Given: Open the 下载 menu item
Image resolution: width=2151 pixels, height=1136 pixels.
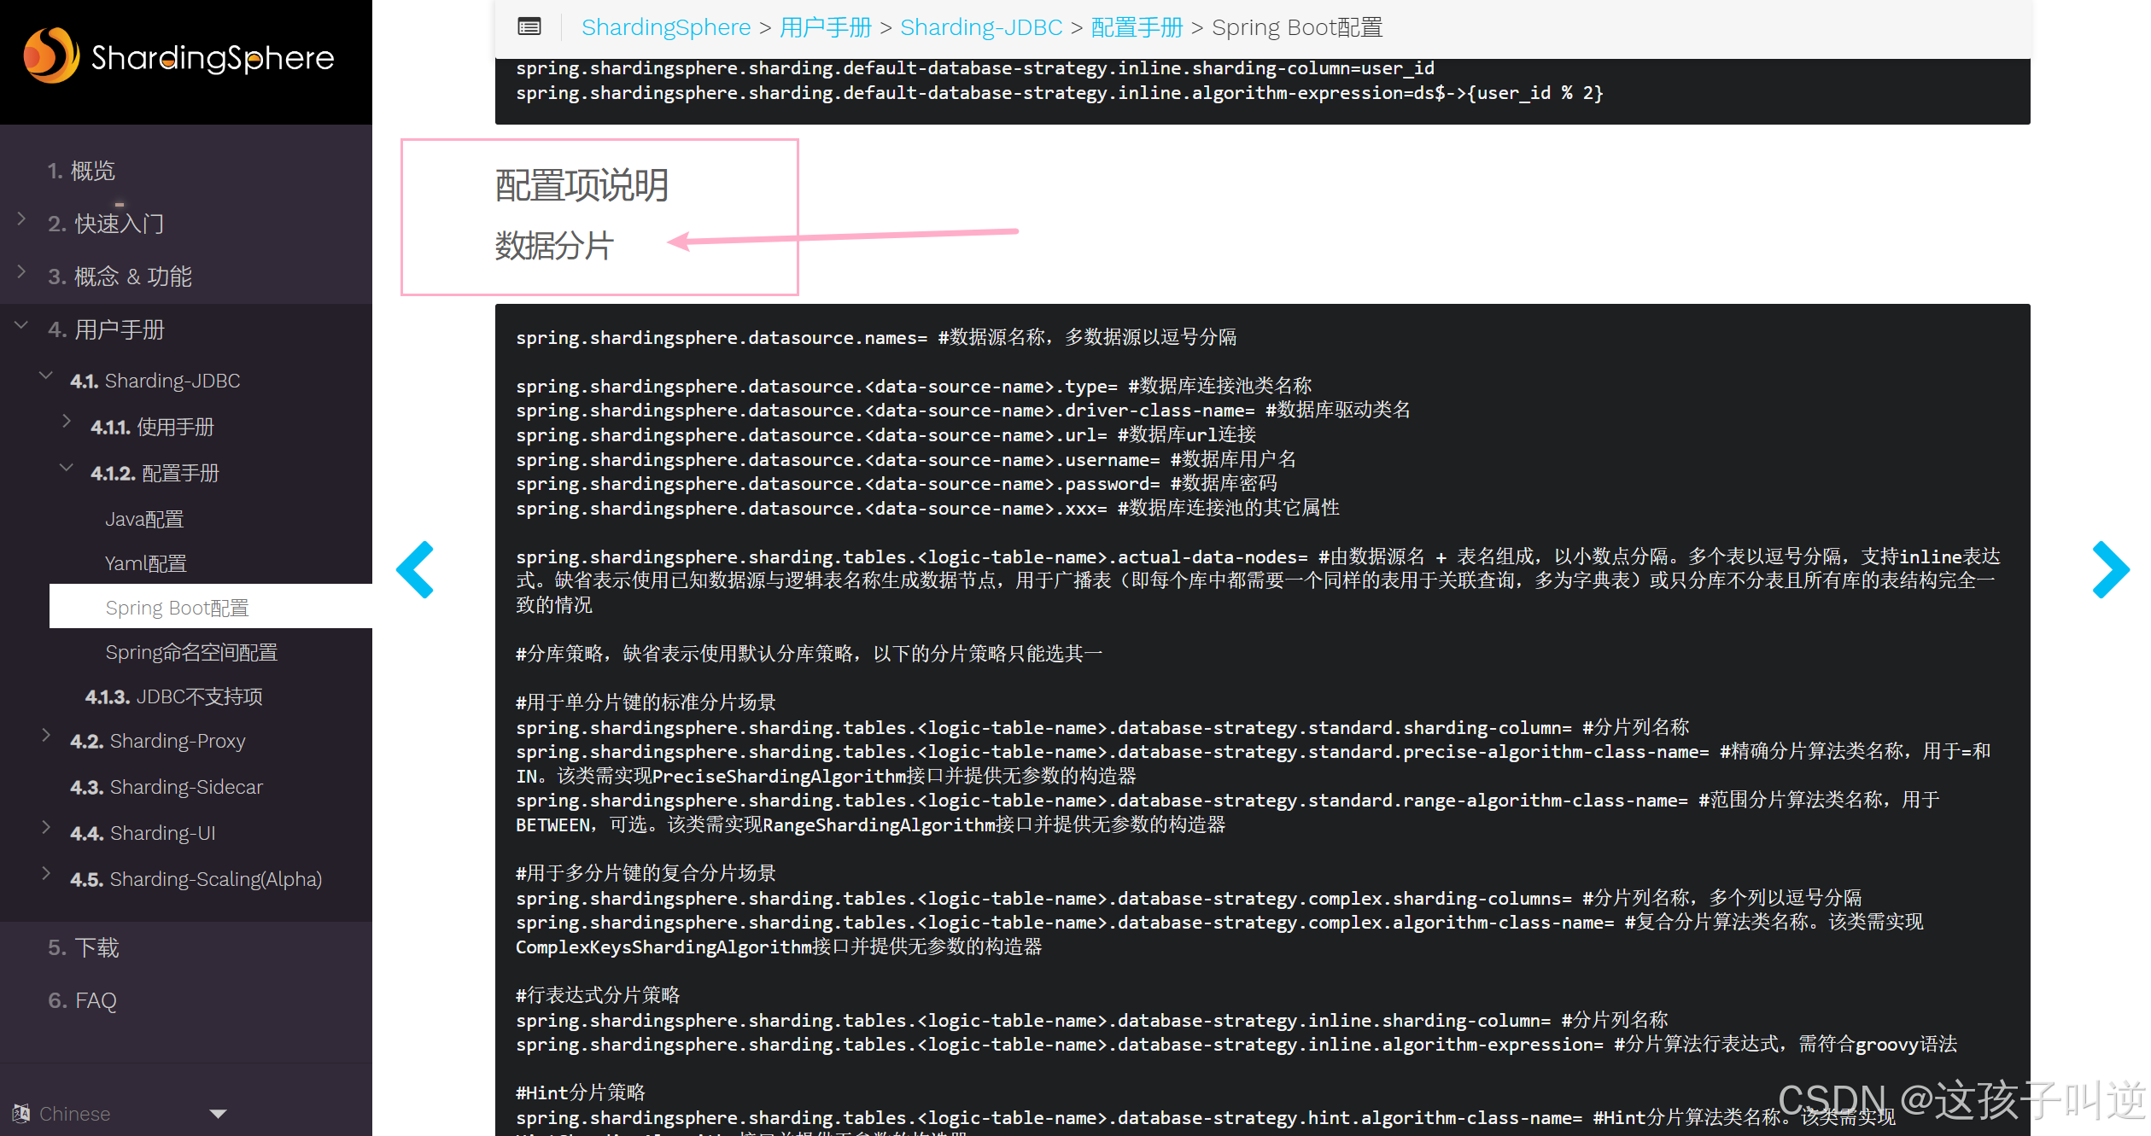Looking at the screenshot, I should [x=96, y=947].
